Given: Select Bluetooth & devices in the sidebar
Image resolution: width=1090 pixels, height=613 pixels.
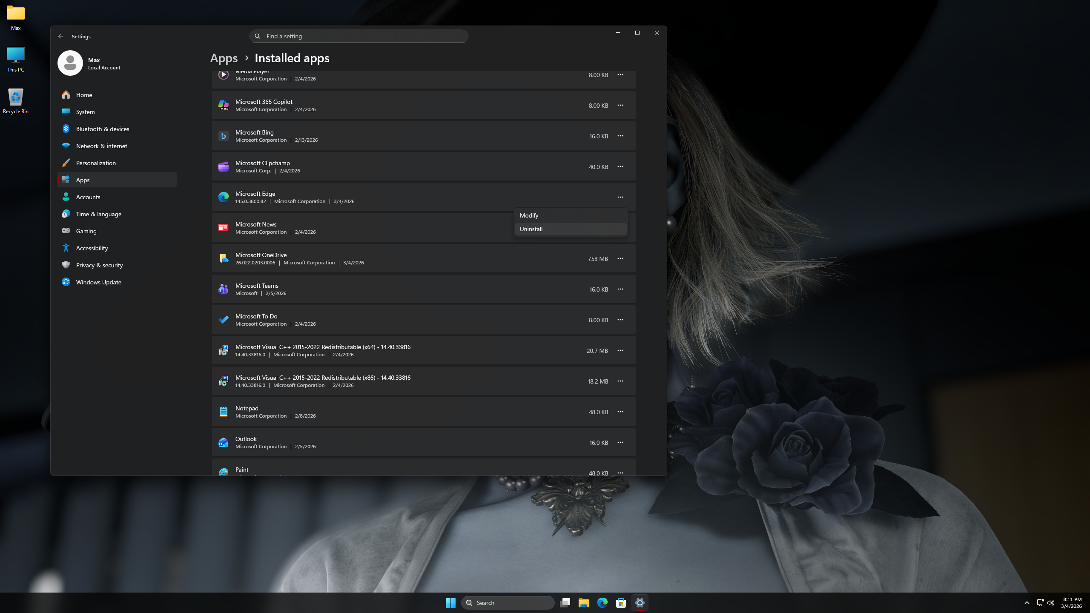Looking at the screenshot, I should [117, 129].
